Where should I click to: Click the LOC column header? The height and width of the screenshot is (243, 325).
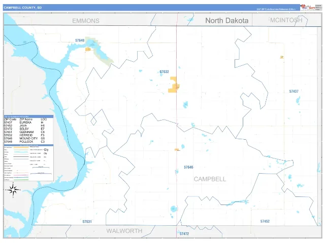[x=44, y=119]
